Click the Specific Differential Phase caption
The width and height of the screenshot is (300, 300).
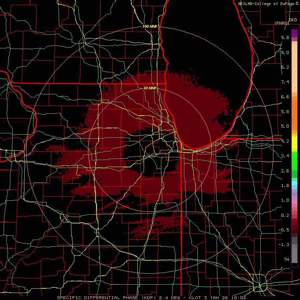pos(152,298)
